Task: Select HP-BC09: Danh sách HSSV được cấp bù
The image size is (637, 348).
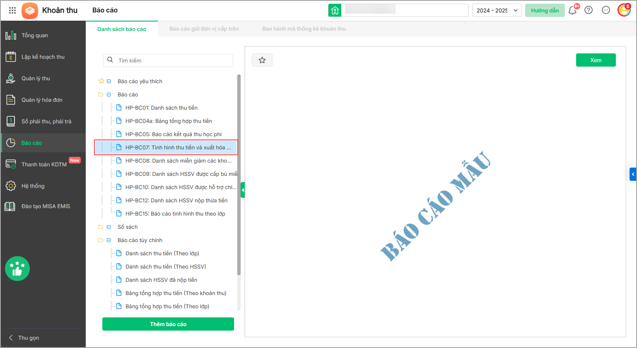Action: (x=181, y=174)
